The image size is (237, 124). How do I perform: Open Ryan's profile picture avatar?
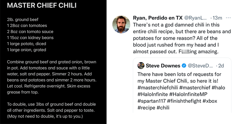pos(121,24)
